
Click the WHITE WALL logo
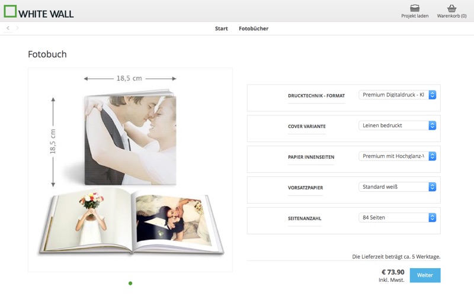click(x=39, y=12)
